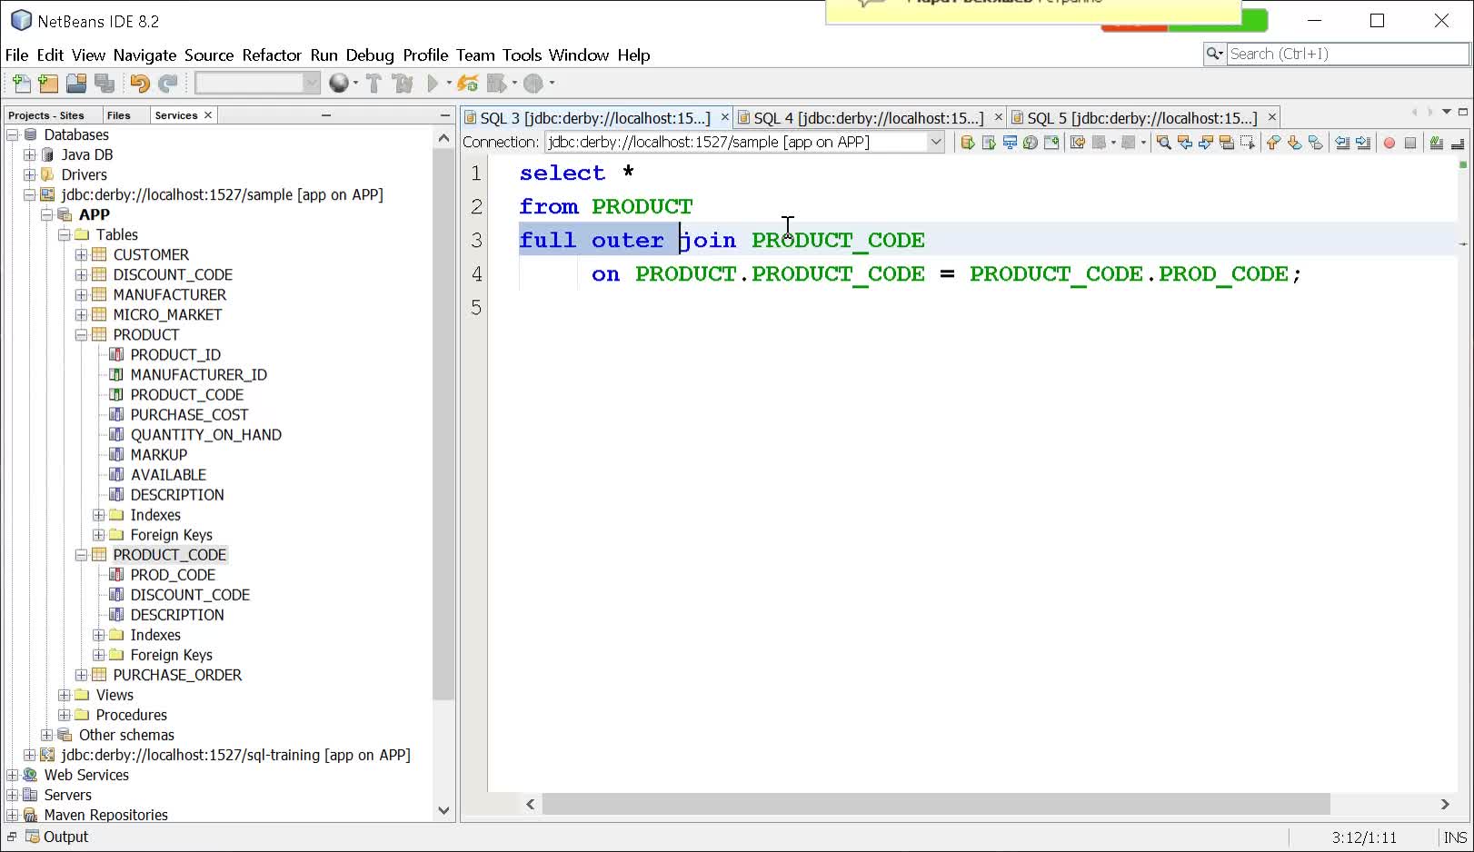This screenshot has height=852, width=1474.
Task: Run SQL using the database play icon
Action: pyautogui.click(x=967, y=143)
